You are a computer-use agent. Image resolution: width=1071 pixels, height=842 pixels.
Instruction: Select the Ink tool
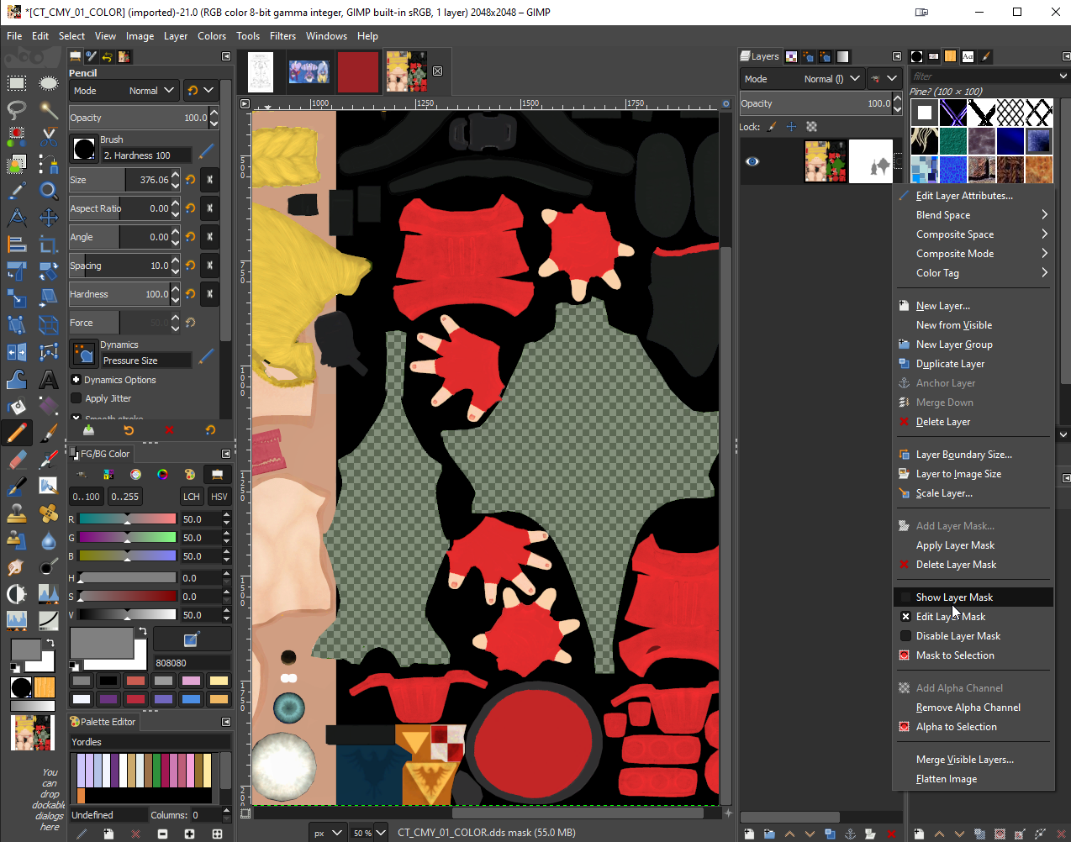(16, 487)
